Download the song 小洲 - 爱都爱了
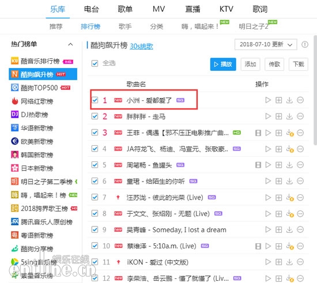This screenshot has height=283, width=317. pyautogui.click(x=289, y=100)
